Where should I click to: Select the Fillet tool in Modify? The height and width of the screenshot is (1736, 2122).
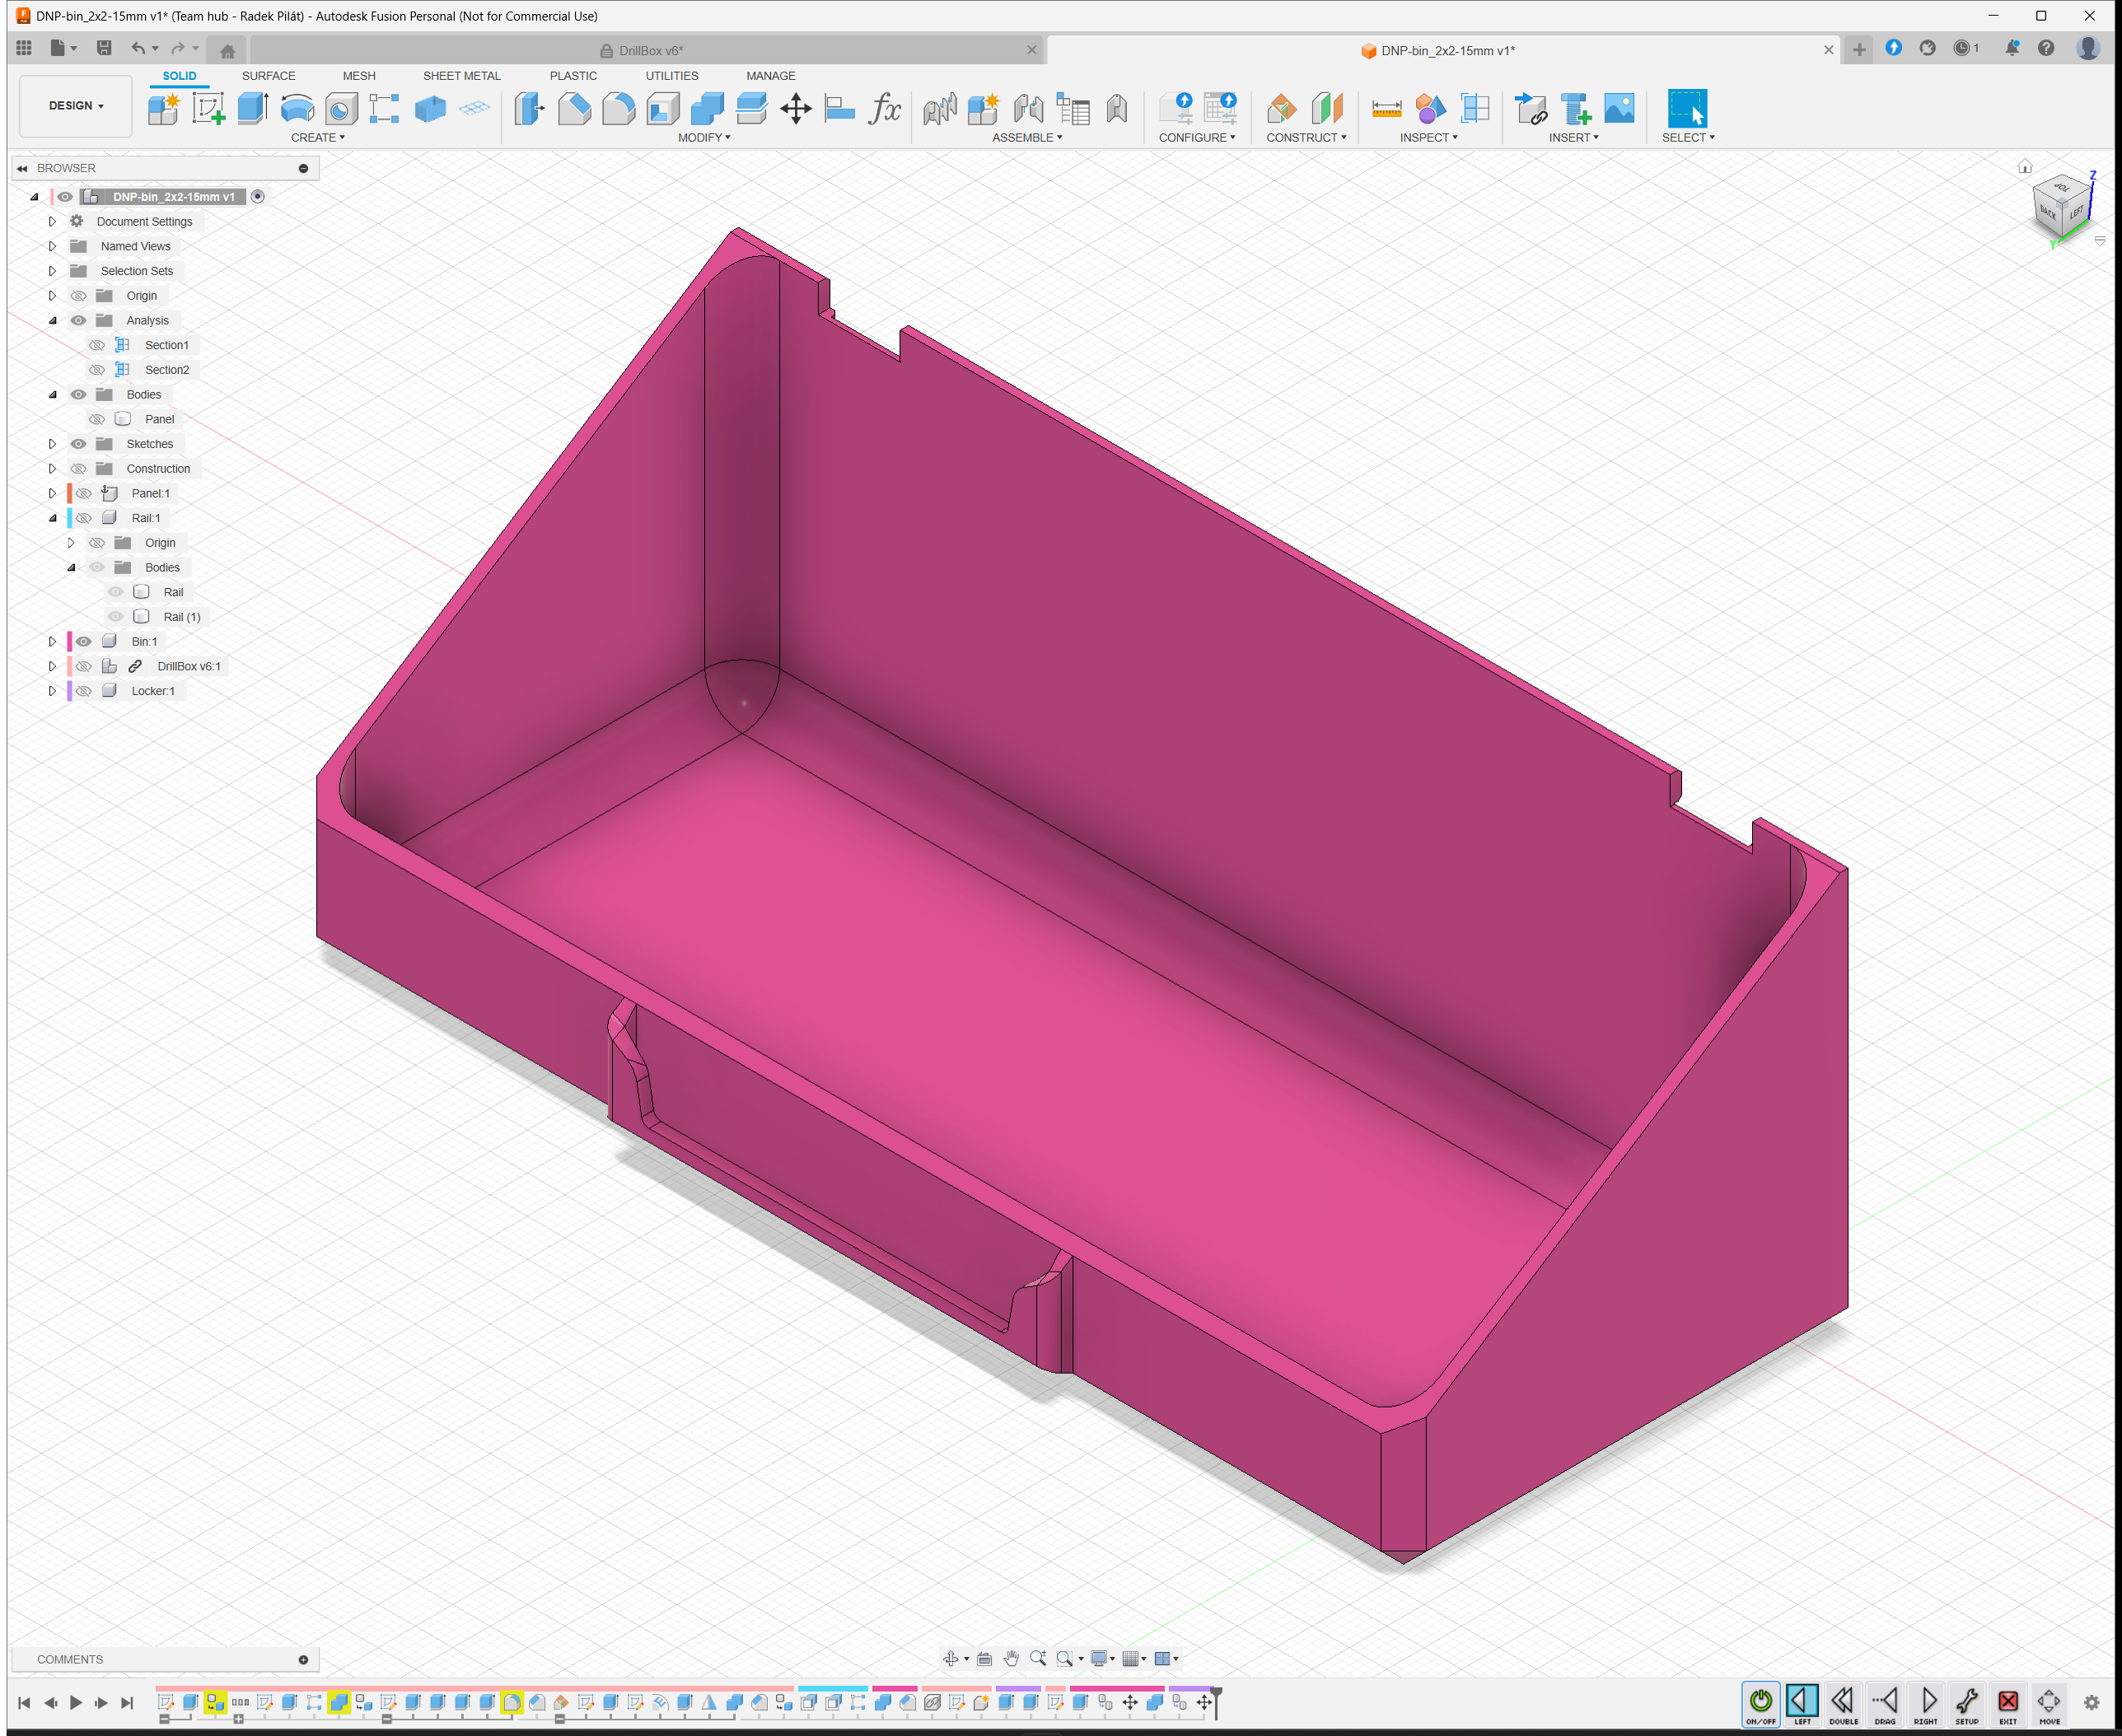(x=618, y=108)
